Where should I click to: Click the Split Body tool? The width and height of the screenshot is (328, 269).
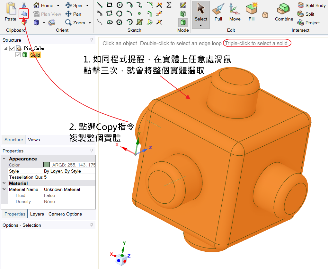[x=312, y=5]
